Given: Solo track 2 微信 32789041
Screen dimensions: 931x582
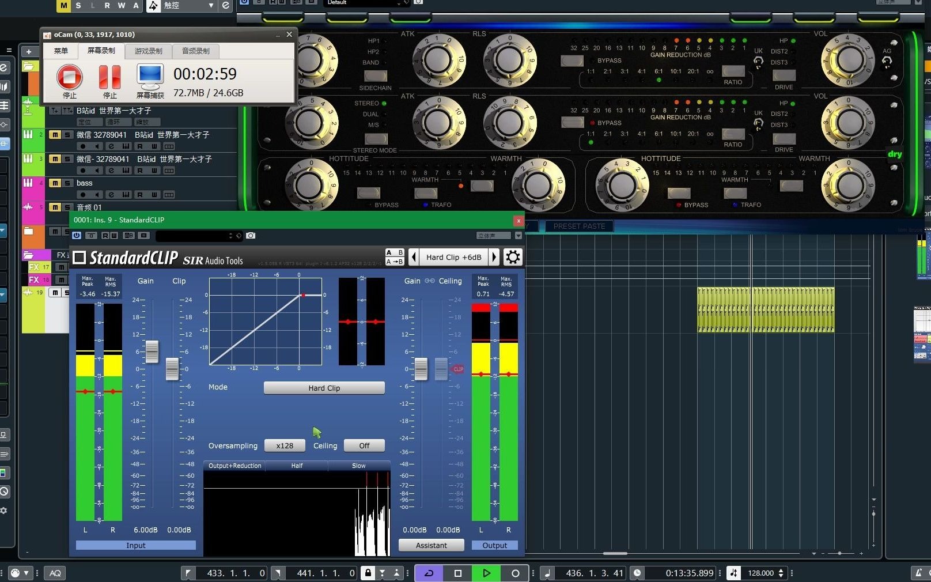Looking at the screenshot, I should click(x=67, y=134).
